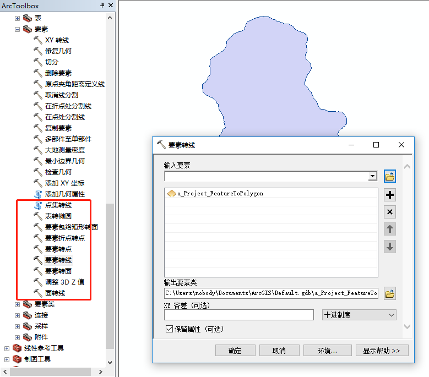This screenshot has height=377, width=429.
Task: Move input up with arrow button
Action: pyautogui.click(x=389, y=229)
